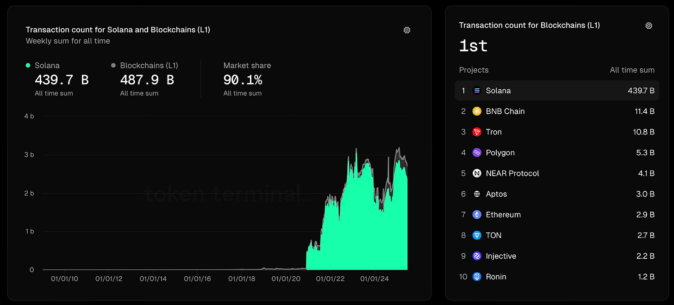This screenshot has height=305, width=674.
Task: Click the 01/01/16 x-axis label
Action: click(x=198, y=279)
